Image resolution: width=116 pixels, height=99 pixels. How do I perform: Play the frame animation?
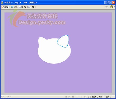69,97
